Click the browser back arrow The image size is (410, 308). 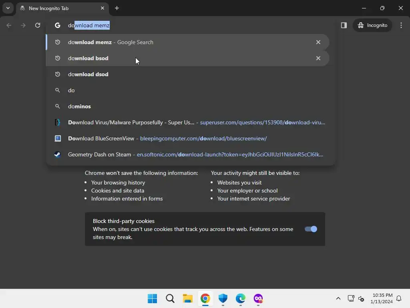pos(9,25)
